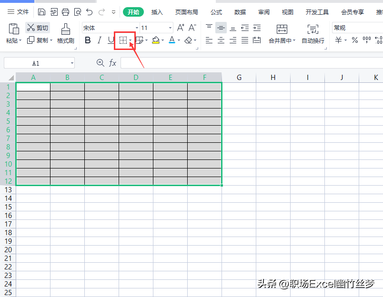Open the borders dropdown arrow
This screenshot has width=383, height=297.
pyautogui.click(x=131, y=40)
